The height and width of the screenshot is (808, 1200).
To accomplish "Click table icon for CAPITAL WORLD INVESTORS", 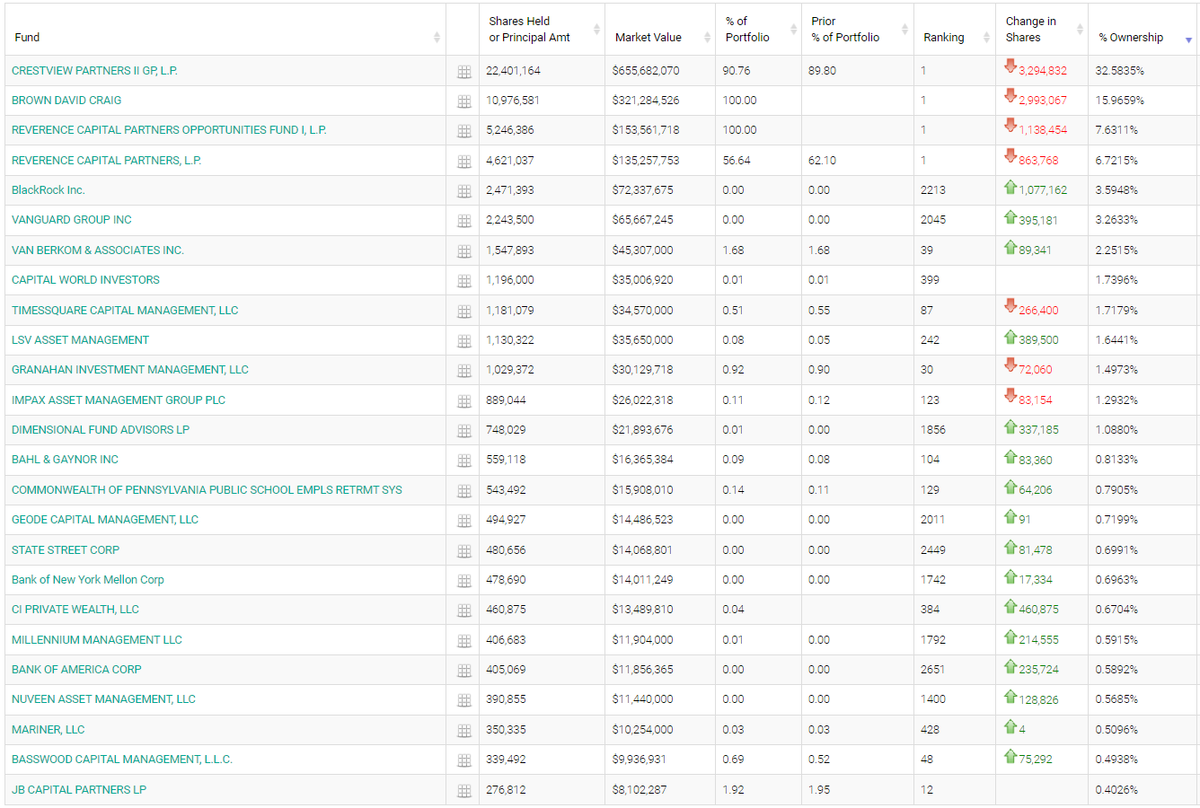I will click(464, 281).
